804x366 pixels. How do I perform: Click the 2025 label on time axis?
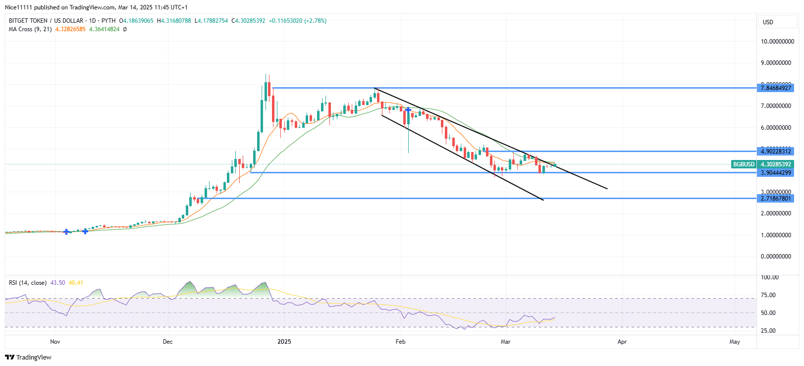pos(284,342)
